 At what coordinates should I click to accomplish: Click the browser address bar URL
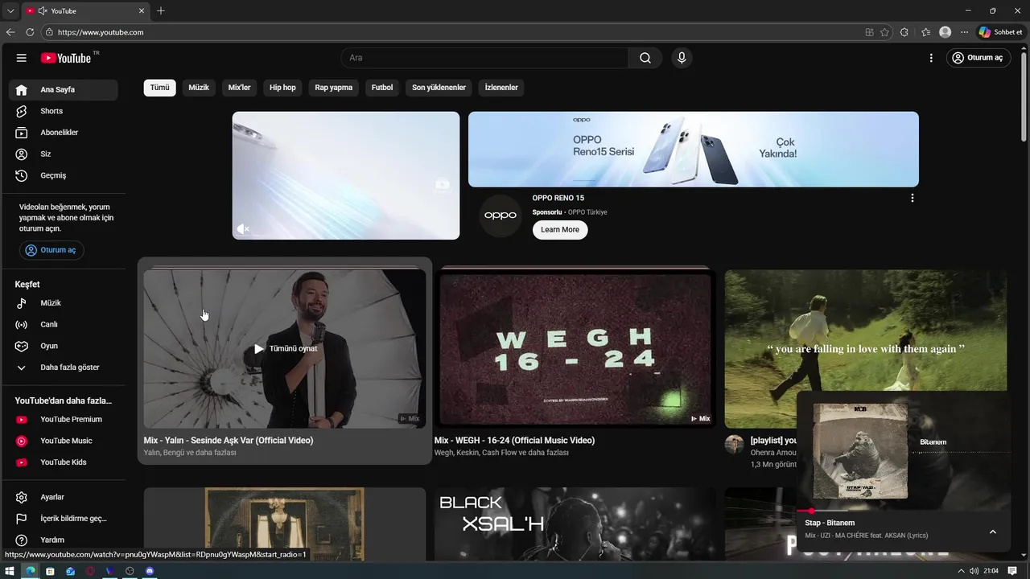[x=101, y=32]
